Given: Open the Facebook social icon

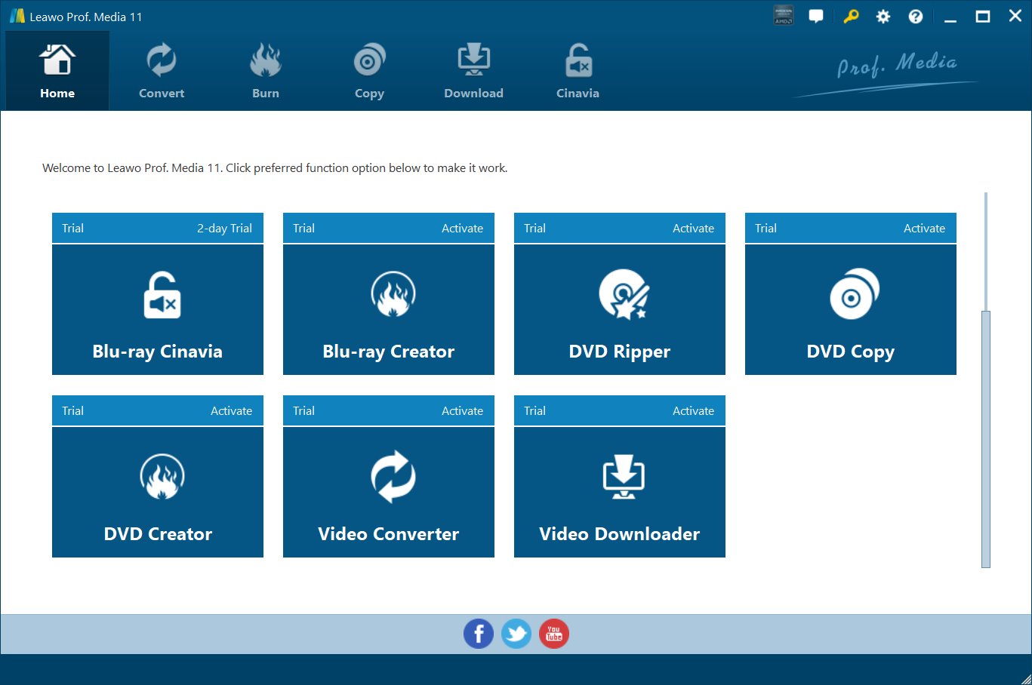Looking at the screenshot, I should coord(478,634).
